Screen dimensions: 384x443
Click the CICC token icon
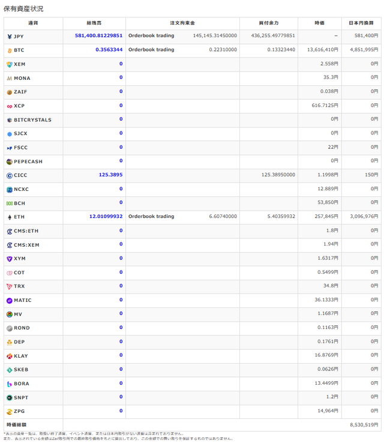10,175
